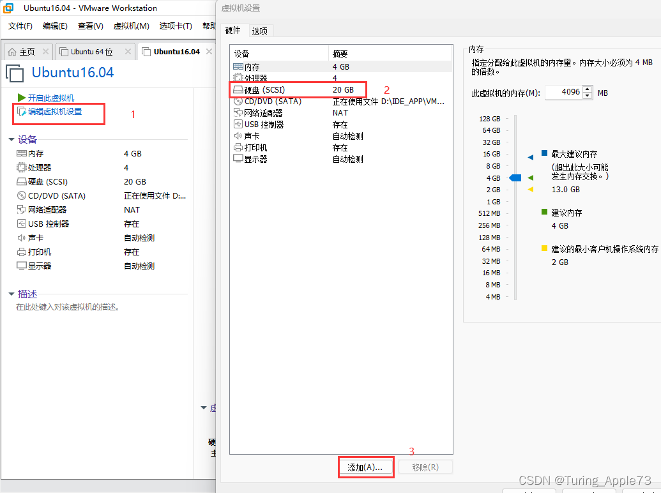Switch to the 主页 tab
Image resolution: width=661 pixels, height=493 pixels.
27,51
